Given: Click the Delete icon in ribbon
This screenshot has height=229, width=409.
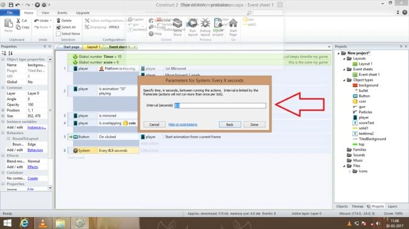Looking at the screenshot, I should [59, 20].
